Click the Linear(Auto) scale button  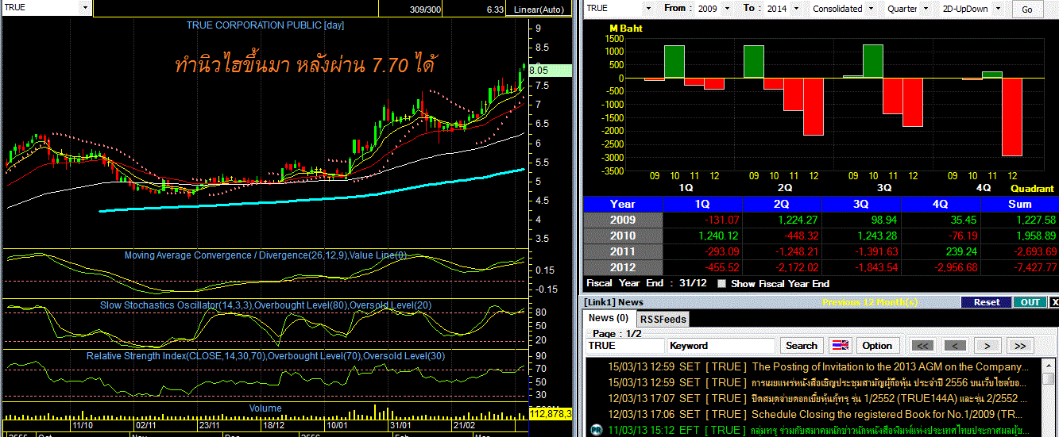click(539, 9)
